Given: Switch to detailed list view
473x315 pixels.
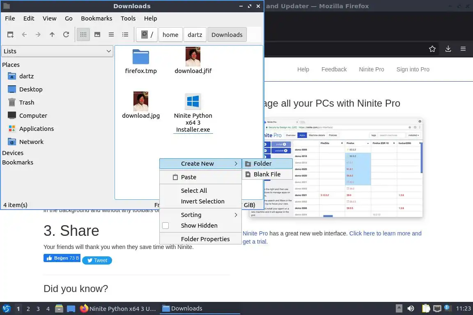Looking at the screenshot, I should (125, 35).
